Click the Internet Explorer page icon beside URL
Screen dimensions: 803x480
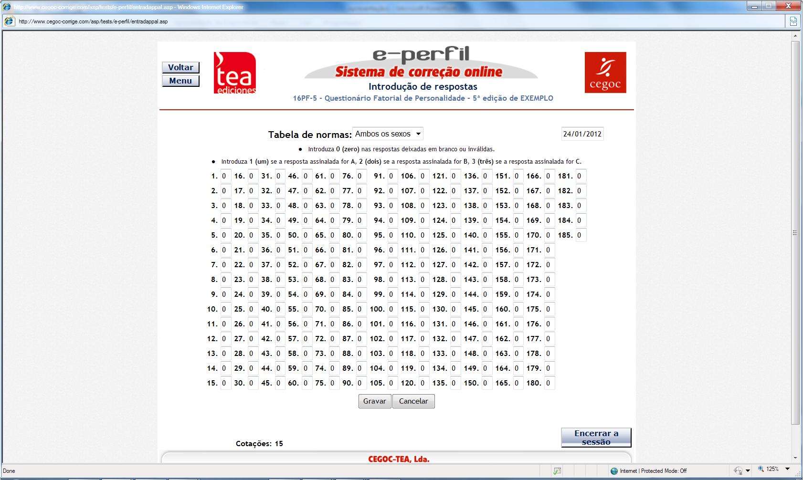[9, 21]
